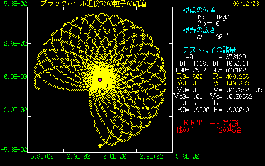This screenshot has width=265, height=166.
Task: Click the re= 1000 viewpoint distance value
Action: [213, 17]
